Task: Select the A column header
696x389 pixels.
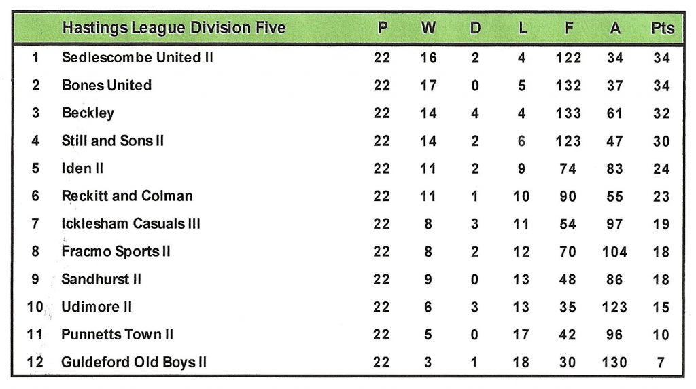Action: pyautogui.click(x=615, y=29)
